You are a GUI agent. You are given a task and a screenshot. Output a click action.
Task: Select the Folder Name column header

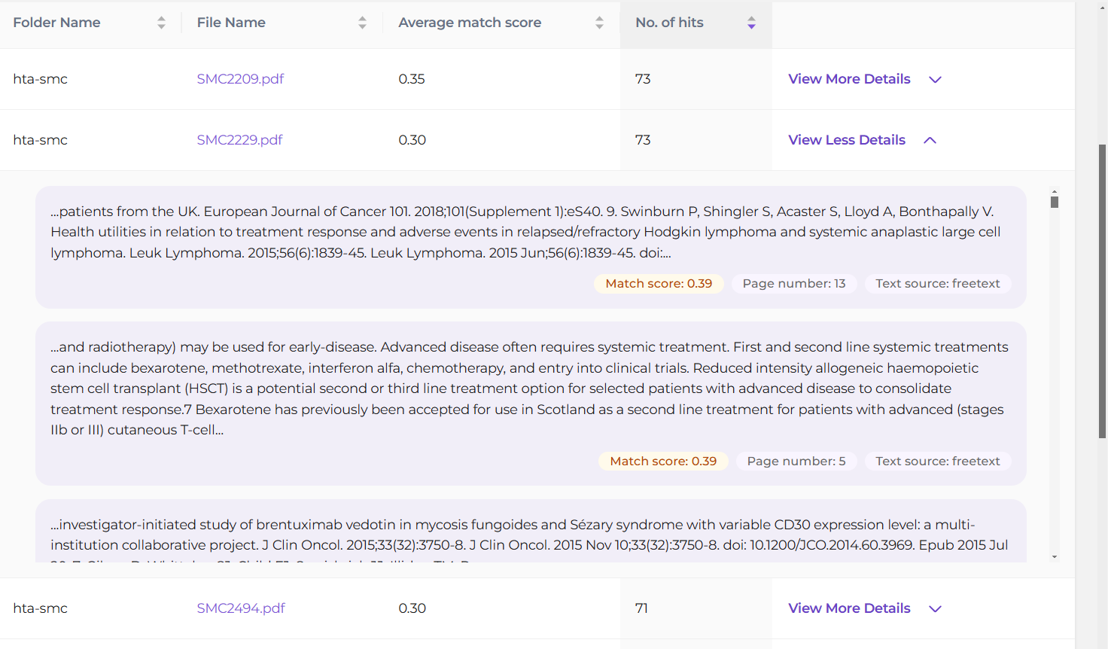pyautogui.click(x=56, y=23)
